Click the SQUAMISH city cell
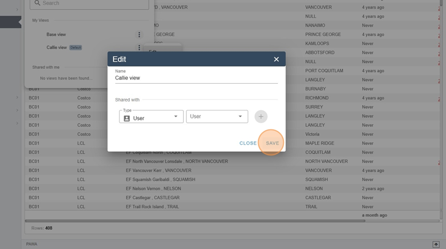Viewport: 446px width, 249px height. point(316,180)
